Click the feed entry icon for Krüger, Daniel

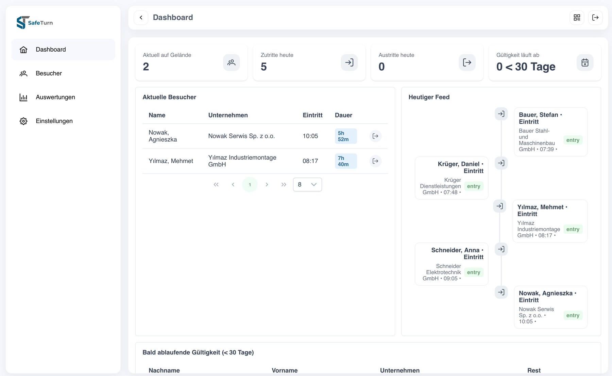coord(501,163)
